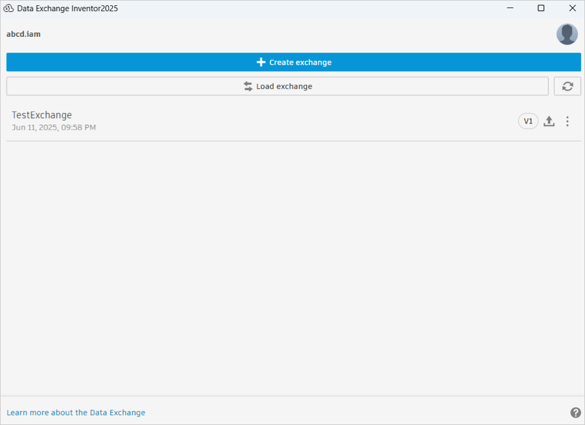Minimize the Data Exchange window
The height and width of the screenshot is (425, 585).
pos(510,8)
